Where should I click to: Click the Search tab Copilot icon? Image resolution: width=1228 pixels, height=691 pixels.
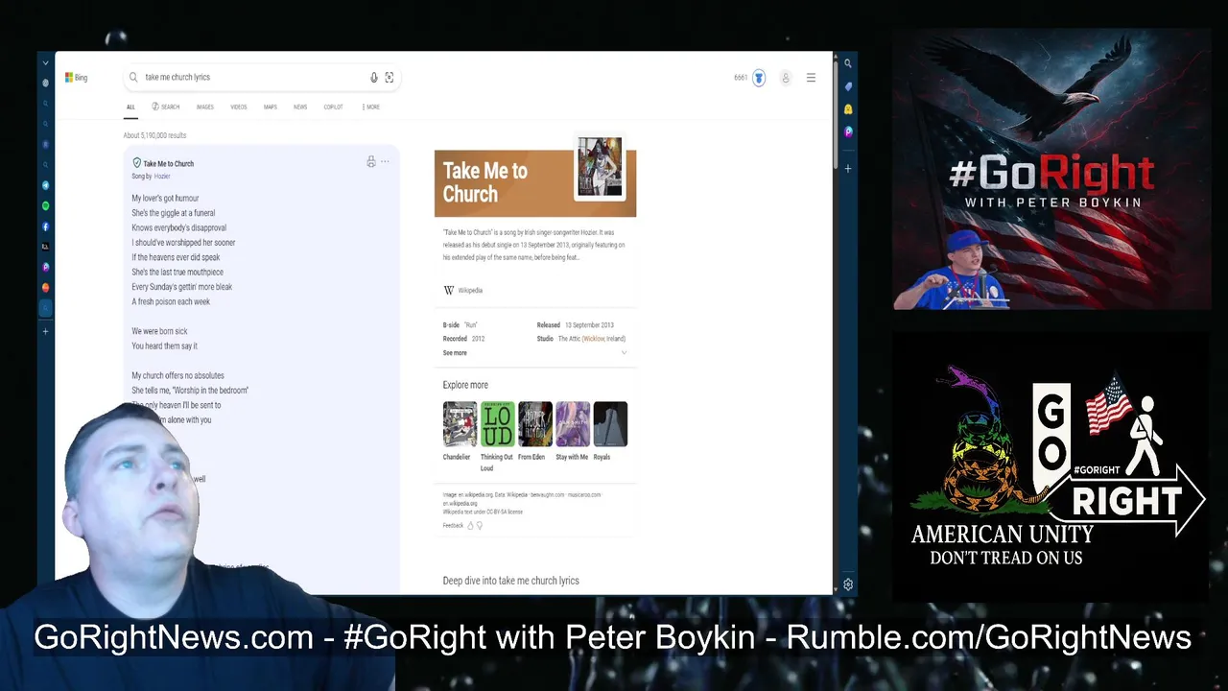pos(155,107)
